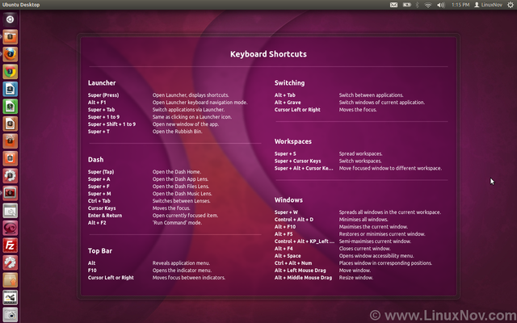Launch Firefox from the launcher

tap(10, 54)
